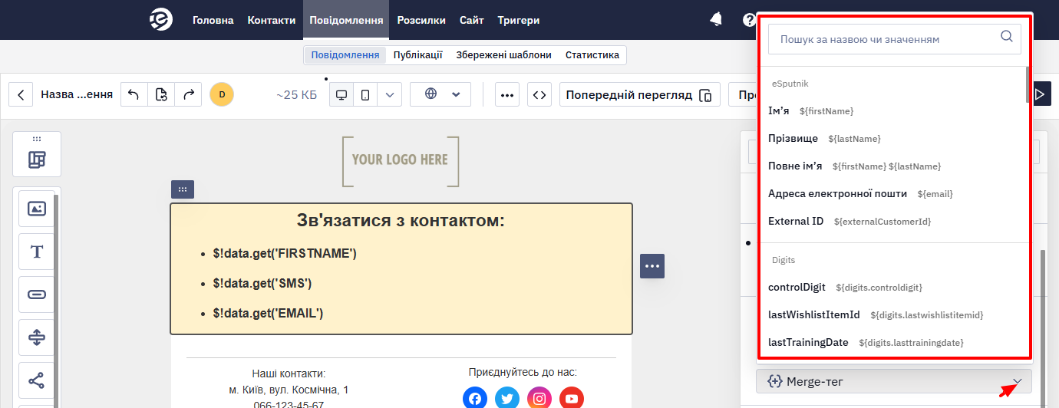Select the spacer divider block tool
1059x408 pixels.
[37, 337]
